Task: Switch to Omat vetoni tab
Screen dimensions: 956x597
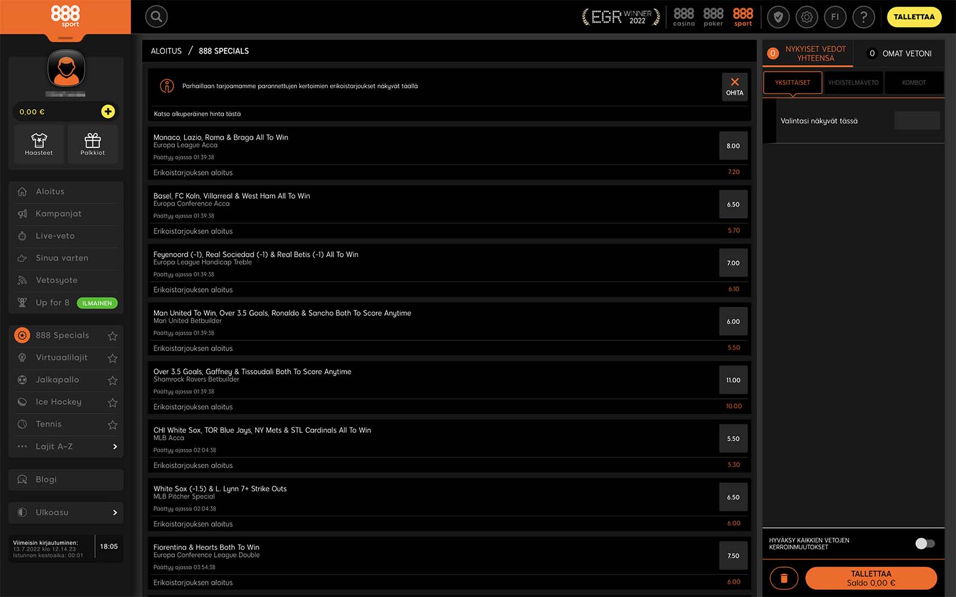Action: pyautogui.click(x=900, y=54)
